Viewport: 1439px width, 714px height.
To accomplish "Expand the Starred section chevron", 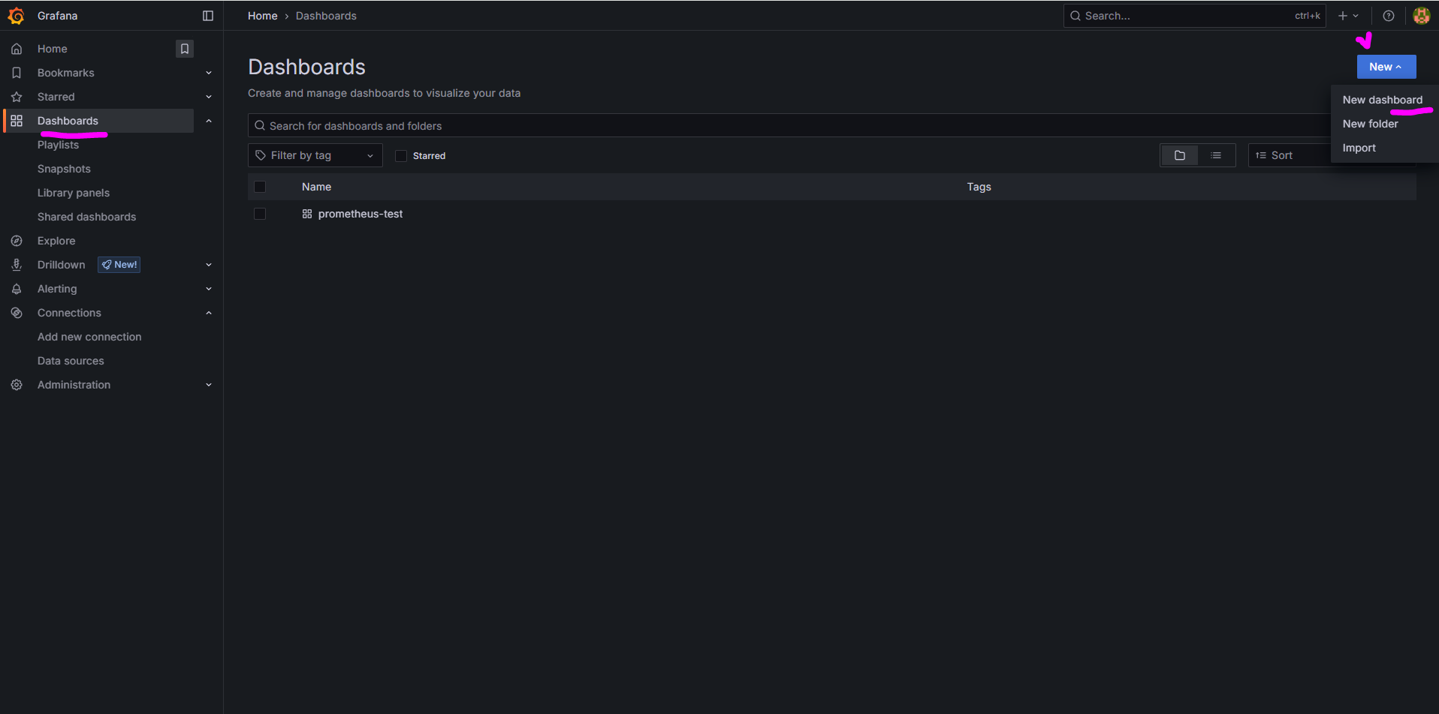I will (x=209, y=97).
